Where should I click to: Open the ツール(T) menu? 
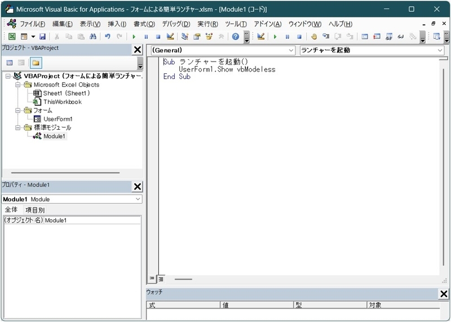click(236, 24)
